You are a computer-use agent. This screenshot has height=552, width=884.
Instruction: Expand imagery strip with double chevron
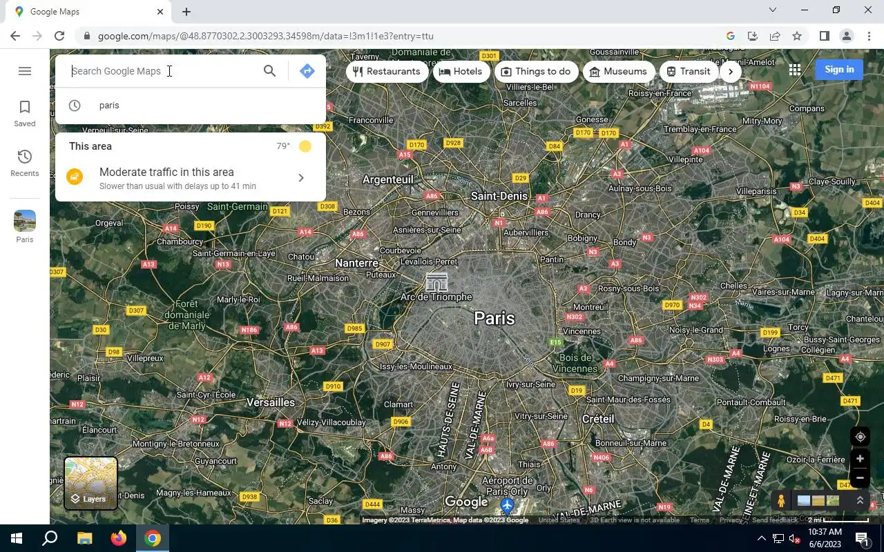click(860, 501)
